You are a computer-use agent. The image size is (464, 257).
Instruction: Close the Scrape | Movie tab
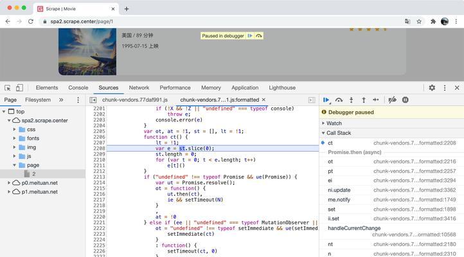(x=112, y=9)
